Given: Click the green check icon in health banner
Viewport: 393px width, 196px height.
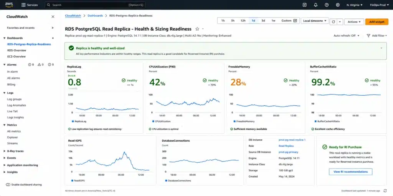Looking at the screenshot, I should [x=71, y=48].
